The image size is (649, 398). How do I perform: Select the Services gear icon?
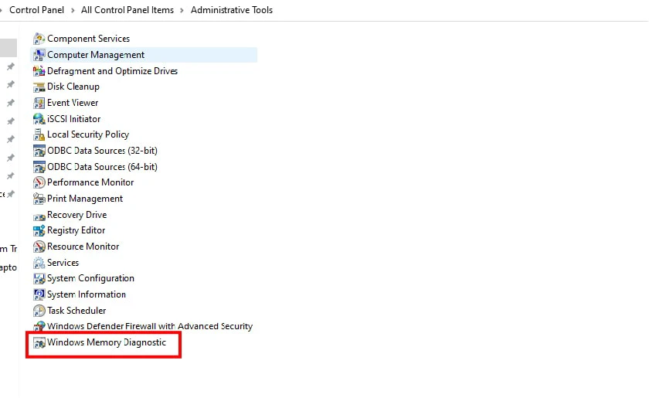click(39, 263)
